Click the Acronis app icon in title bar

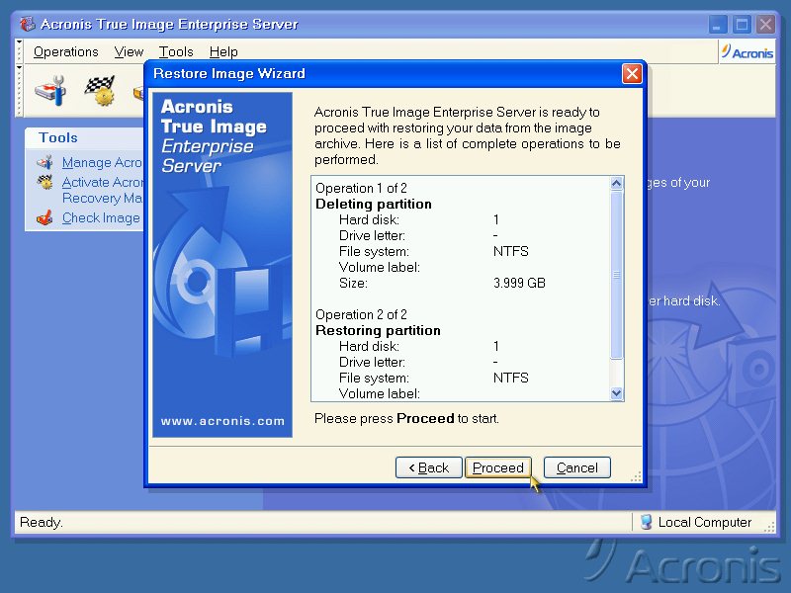[28, 24]
